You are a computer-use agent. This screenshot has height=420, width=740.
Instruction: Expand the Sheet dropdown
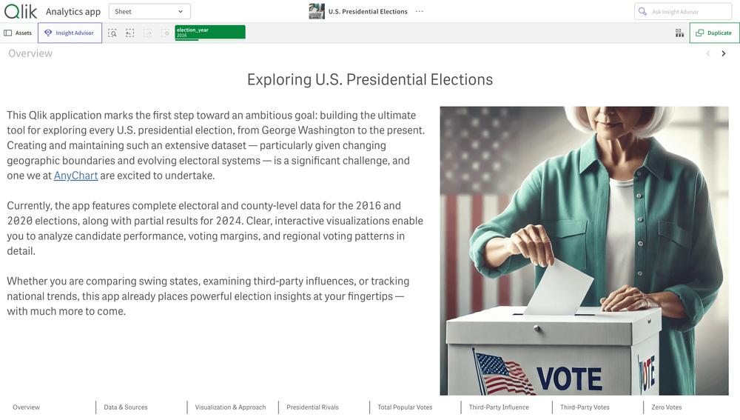tap(149, 12)
